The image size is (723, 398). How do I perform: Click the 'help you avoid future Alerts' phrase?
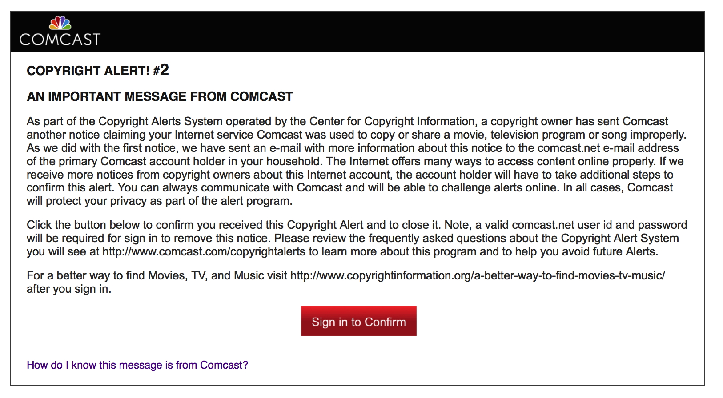(x=586, y=251)
